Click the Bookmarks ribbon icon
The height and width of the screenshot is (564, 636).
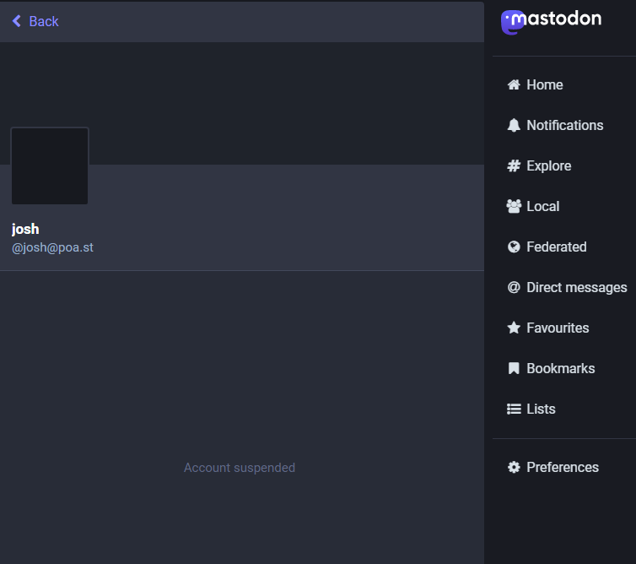[x=514, y=368]
